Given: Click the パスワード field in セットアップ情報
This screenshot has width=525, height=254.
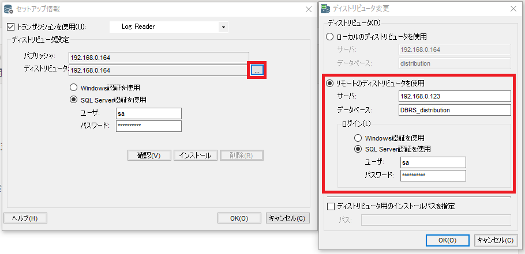Looking at the screenshot, I should click(149, 126).
